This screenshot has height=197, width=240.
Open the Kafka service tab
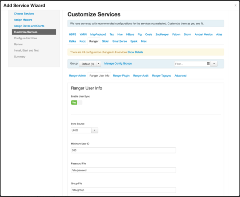coord(72,41)
